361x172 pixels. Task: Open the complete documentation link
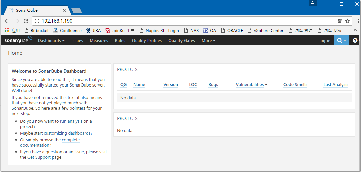(50, 143)
